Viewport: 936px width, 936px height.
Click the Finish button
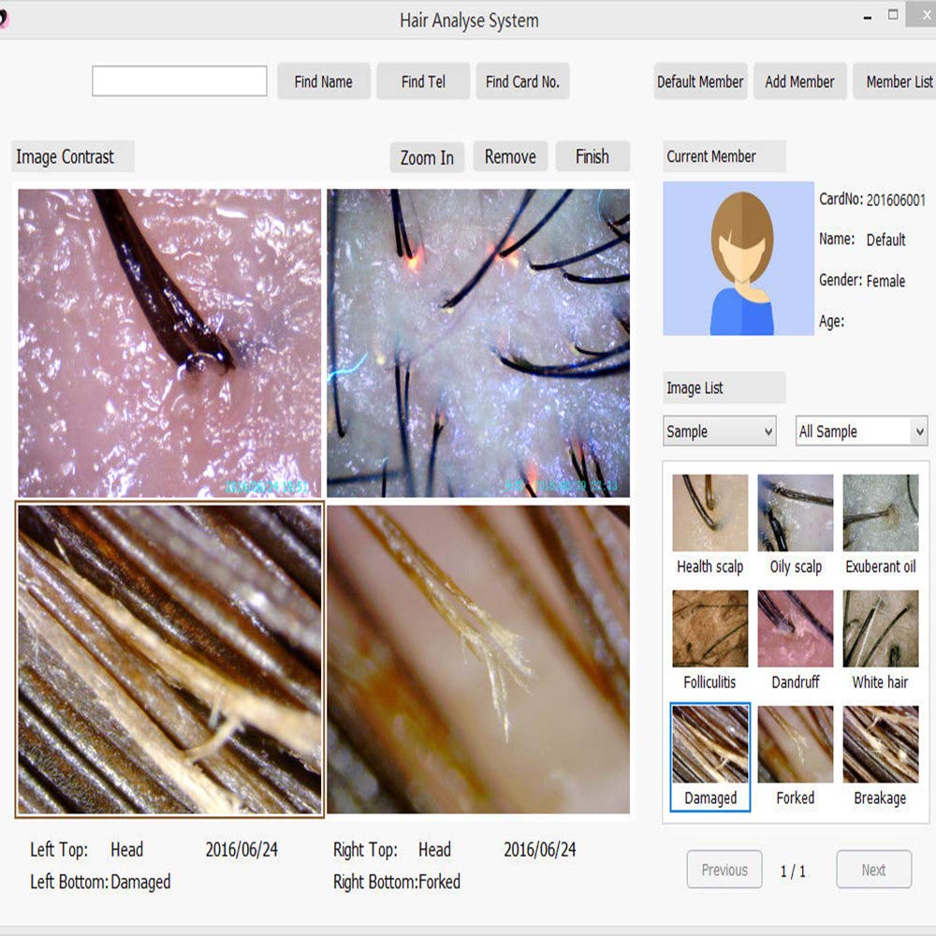click(x=592, y=157)
